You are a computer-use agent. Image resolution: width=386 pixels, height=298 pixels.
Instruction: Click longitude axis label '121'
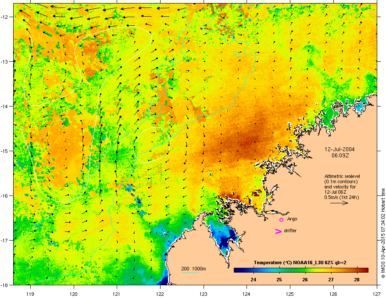tap(117, 294)
